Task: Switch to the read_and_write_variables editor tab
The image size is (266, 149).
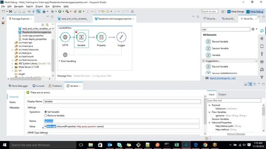Action: 73,19
